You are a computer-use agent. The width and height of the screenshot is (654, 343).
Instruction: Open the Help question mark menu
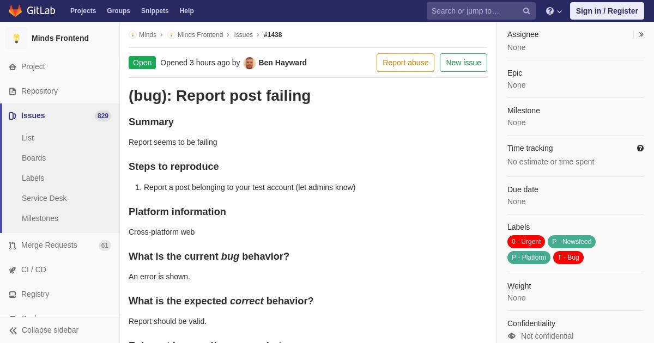click(554, 11)
